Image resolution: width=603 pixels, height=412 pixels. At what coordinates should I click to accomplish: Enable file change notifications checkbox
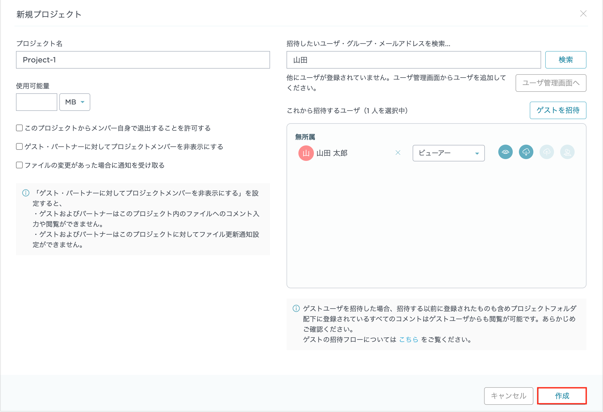tap(19, 165)
